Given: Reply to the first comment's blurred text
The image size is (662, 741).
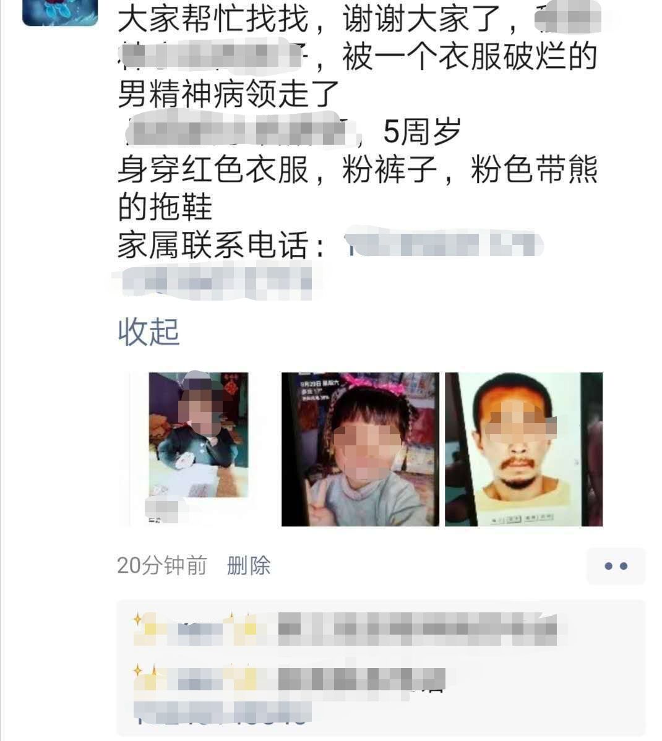Looking at the screenshot, I should coord(418,630).
